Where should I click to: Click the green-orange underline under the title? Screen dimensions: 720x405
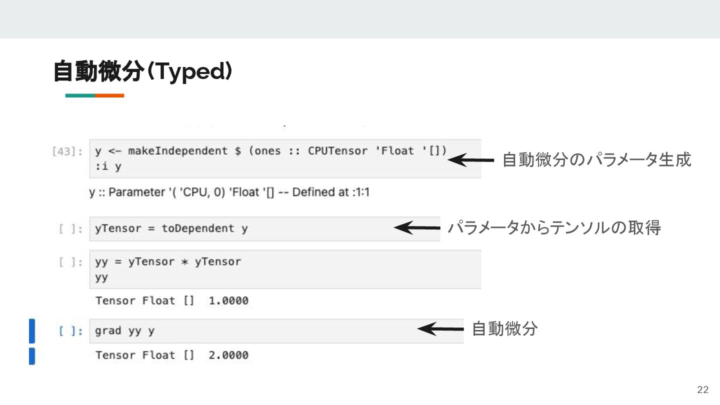coord(94,95)
